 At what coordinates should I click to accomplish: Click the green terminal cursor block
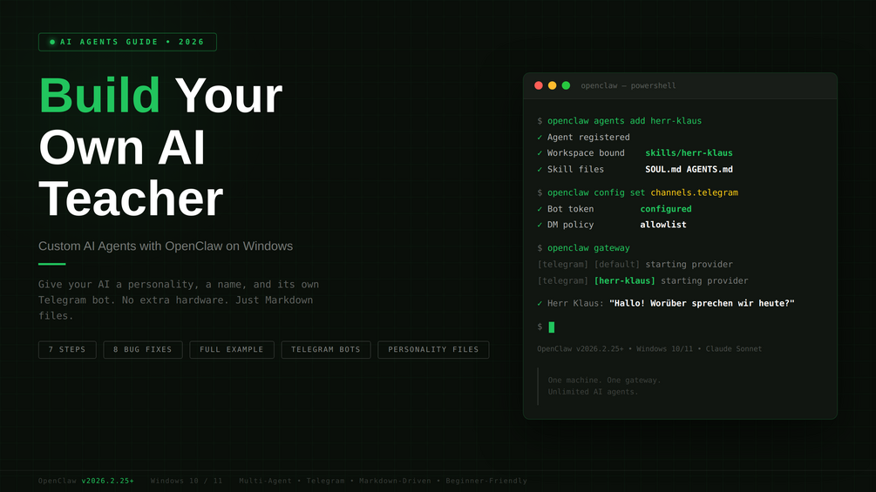point(552,327)
